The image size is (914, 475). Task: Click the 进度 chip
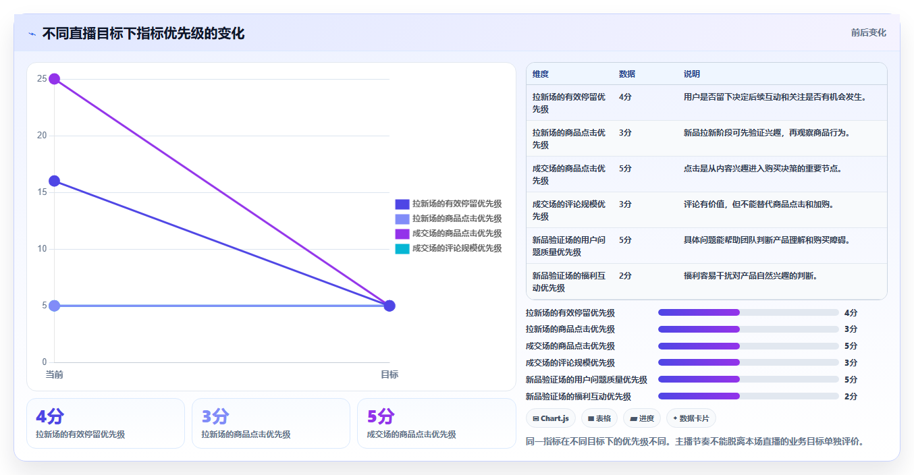coord(642,418)
